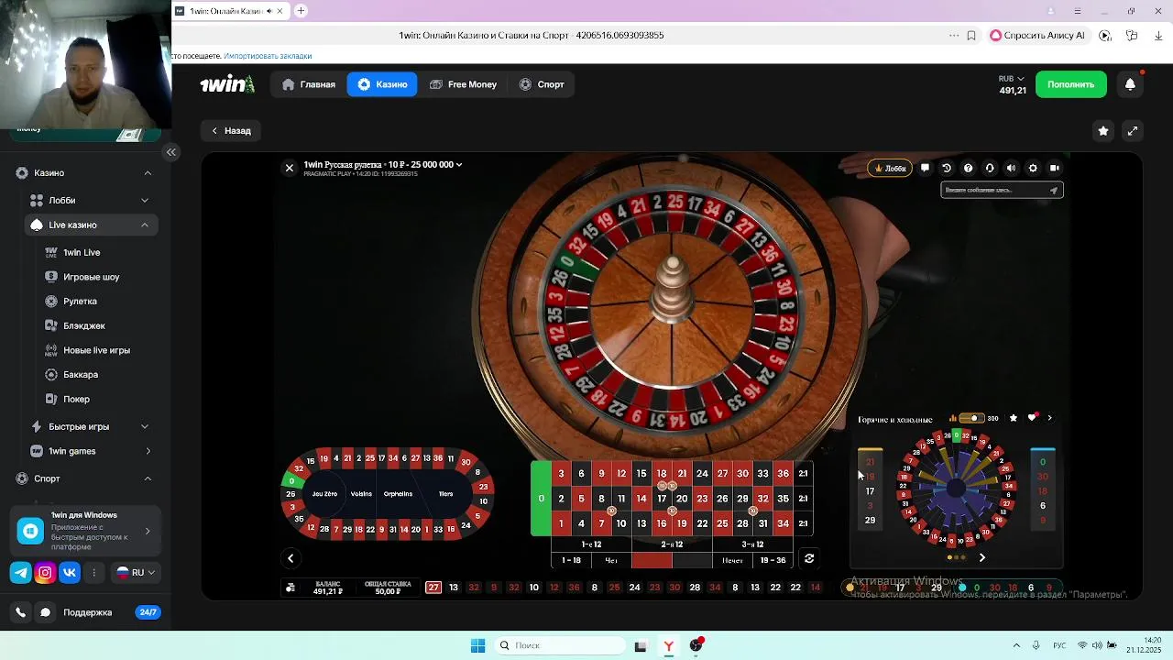This screenshot has width=1173, height=660.
Task: Open the Главная tab
Action: [309, 84]
